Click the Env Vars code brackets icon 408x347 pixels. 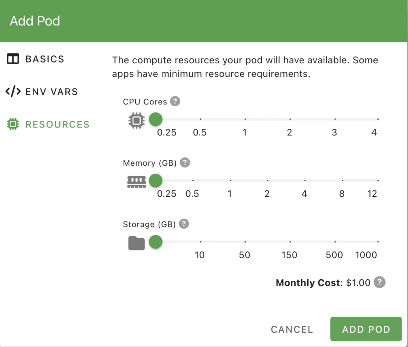click(13, 92)
